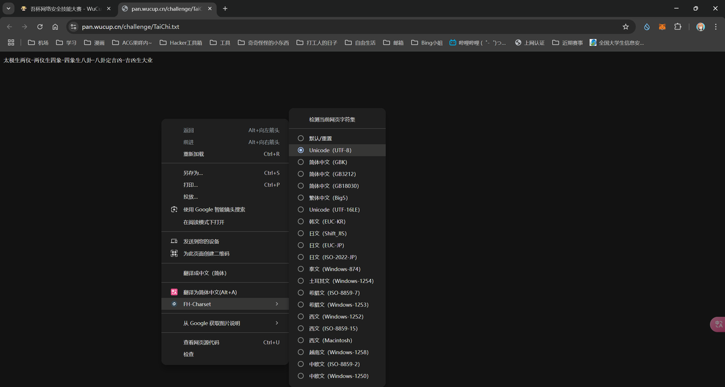
Task: Open the tab search dropdown arrow
Action: pyautogui.click(x=8, y=8)
